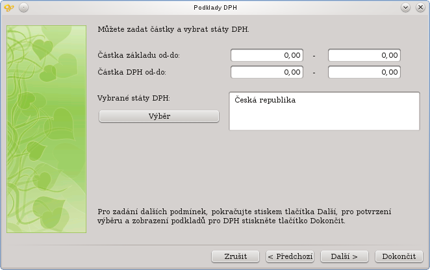
Task: Continue with the Další button
Action: pyautogui.click(x=344, y=256)
